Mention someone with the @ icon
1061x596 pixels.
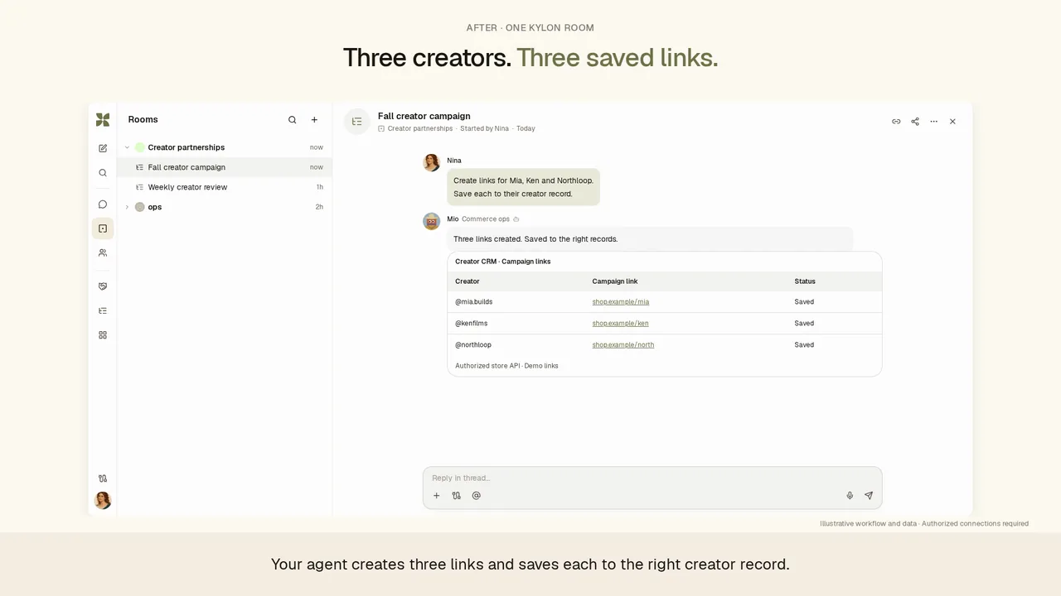click(477, 496)
